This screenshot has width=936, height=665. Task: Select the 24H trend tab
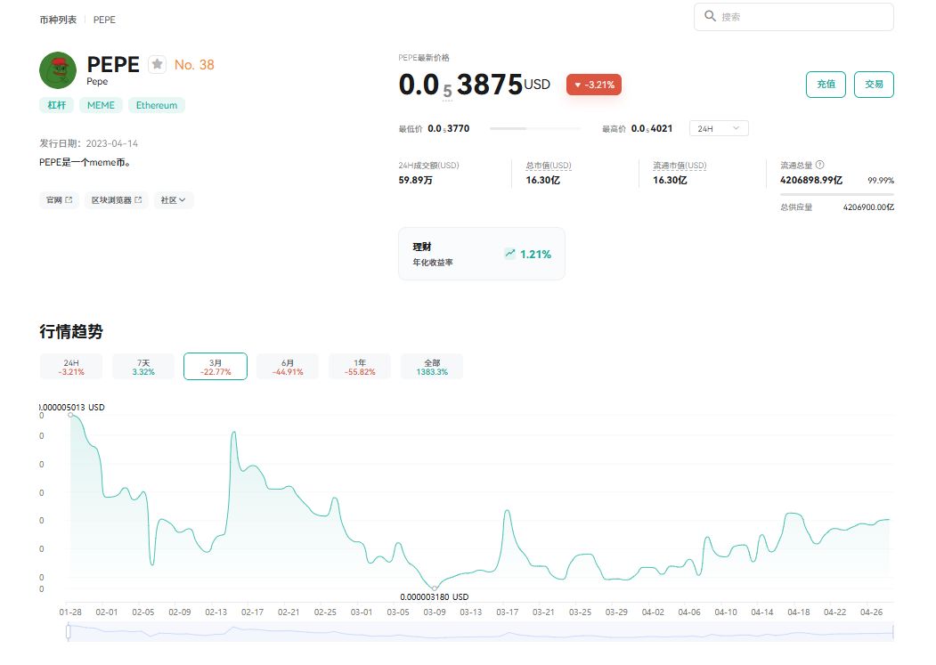tap(71, 367)
